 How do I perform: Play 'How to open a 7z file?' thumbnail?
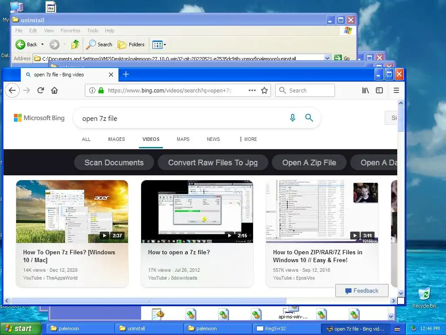(x=197, y=212)
